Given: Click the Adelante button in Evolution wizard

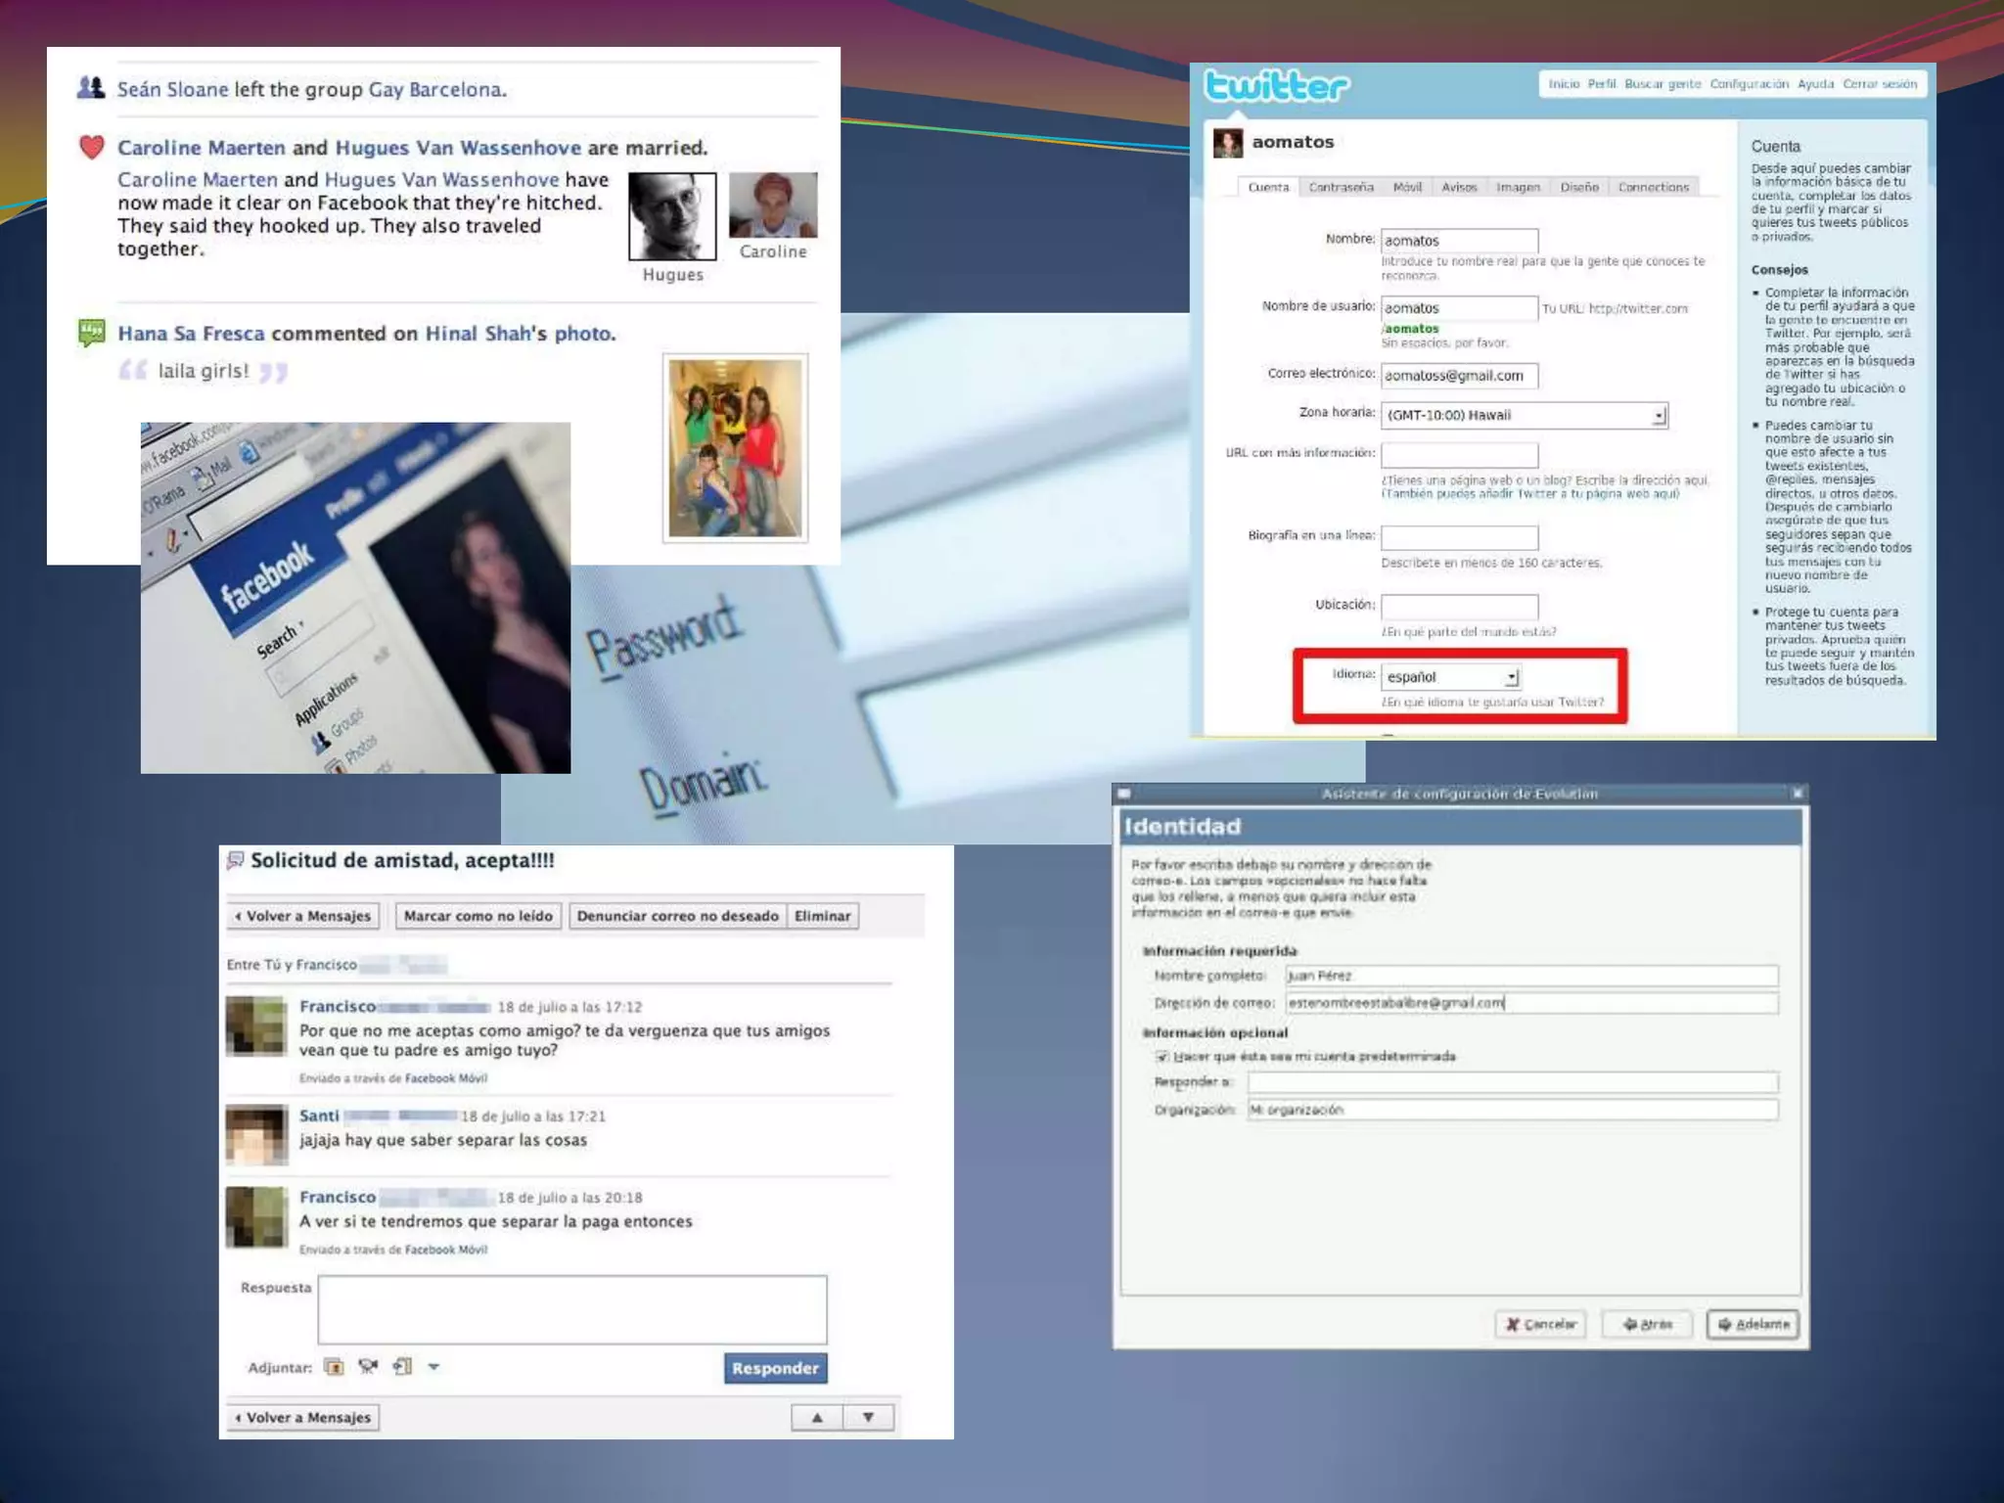Looking at the screenshot, I should pyautogui.click(x=1753, y=1324).
